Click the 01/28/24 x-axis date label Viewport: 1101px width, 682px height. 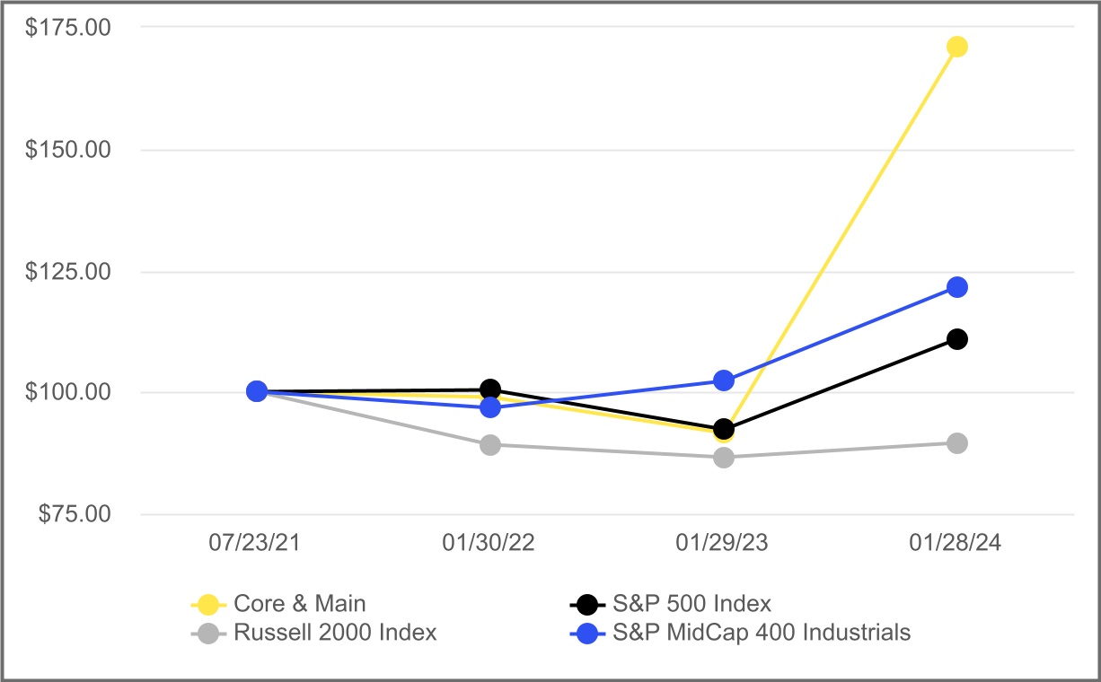tap(957, 544)
